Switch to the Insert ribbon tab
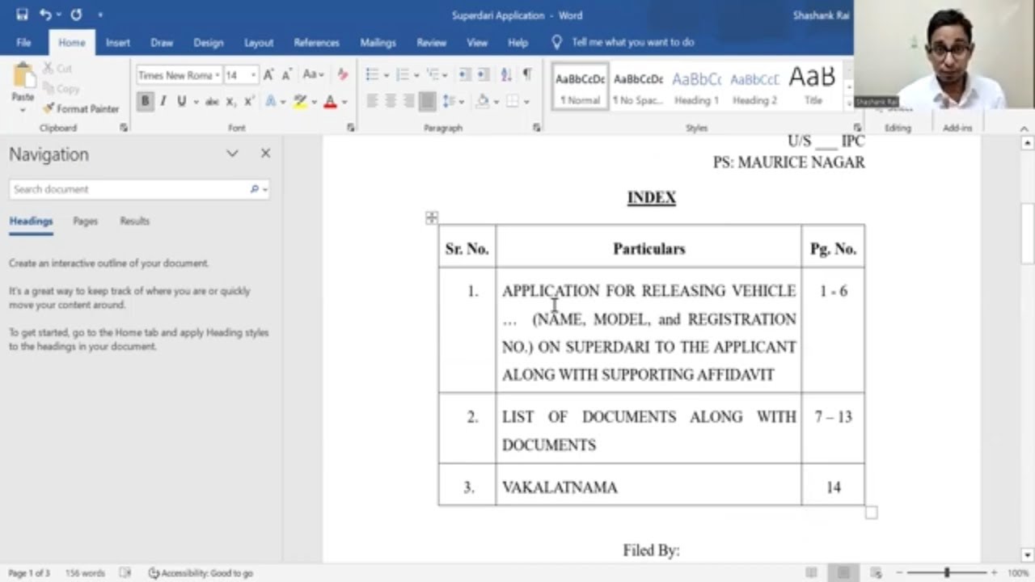The width and height of the screenshot is (1035, 582). pyautogui.click(x=118, y=42)
